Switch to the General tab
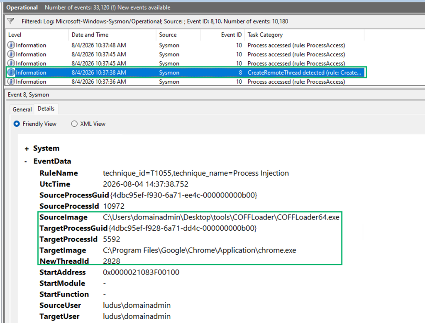Image resolution: width=425 pixels, height=323 pixels. coord(22,109)
